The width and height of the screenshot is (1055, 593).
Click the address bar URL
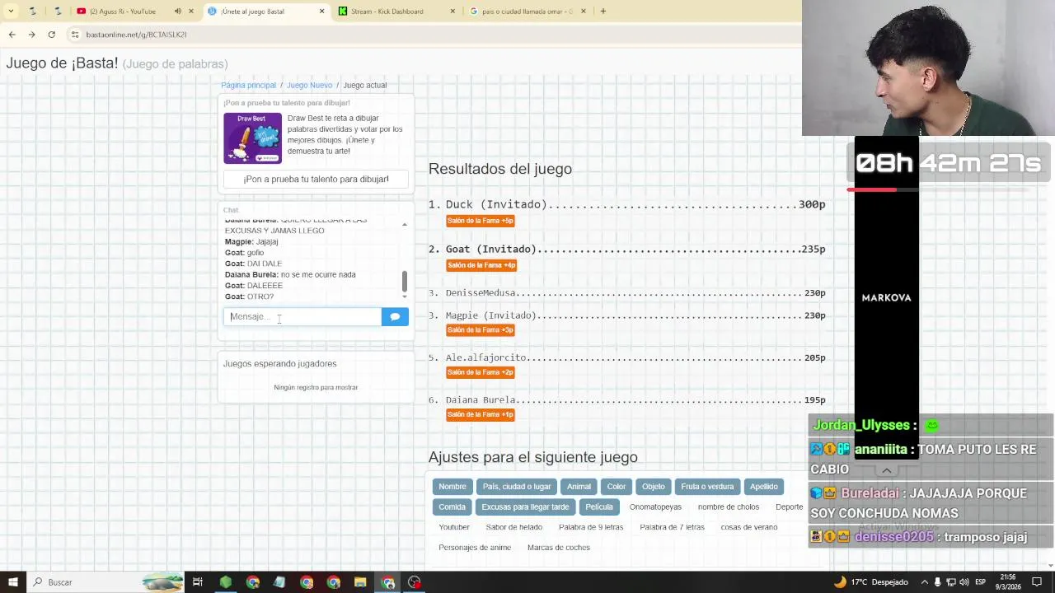point(136,35)
